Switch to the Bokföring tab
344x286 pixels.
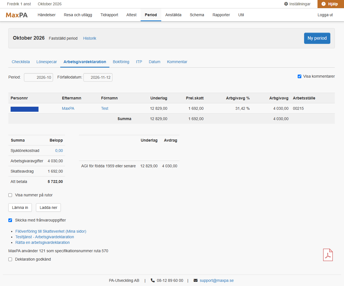click(121, 62)
